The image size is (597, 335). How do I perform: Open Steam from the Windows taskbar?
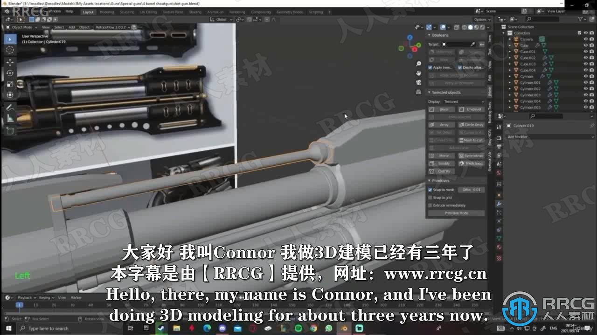162,328
